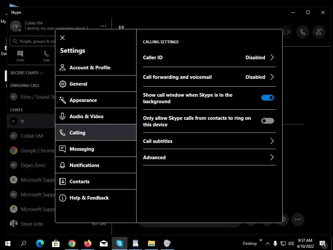This screenshot has height=250, width=333.
Task: Open Notifications settings
Action: pyautogui.click(x=96, y=165)
